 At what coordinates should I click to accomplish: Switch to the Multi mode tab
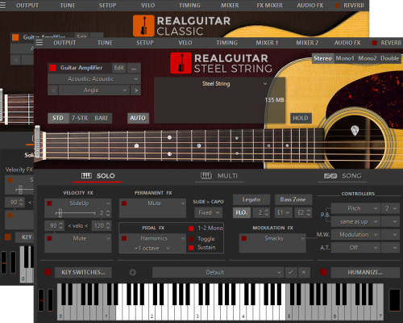219,176
